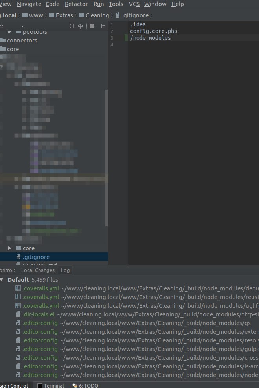259x388 pixels.
Task: Select .coveralls.yml under node_modules/debu
Action: 40,288
